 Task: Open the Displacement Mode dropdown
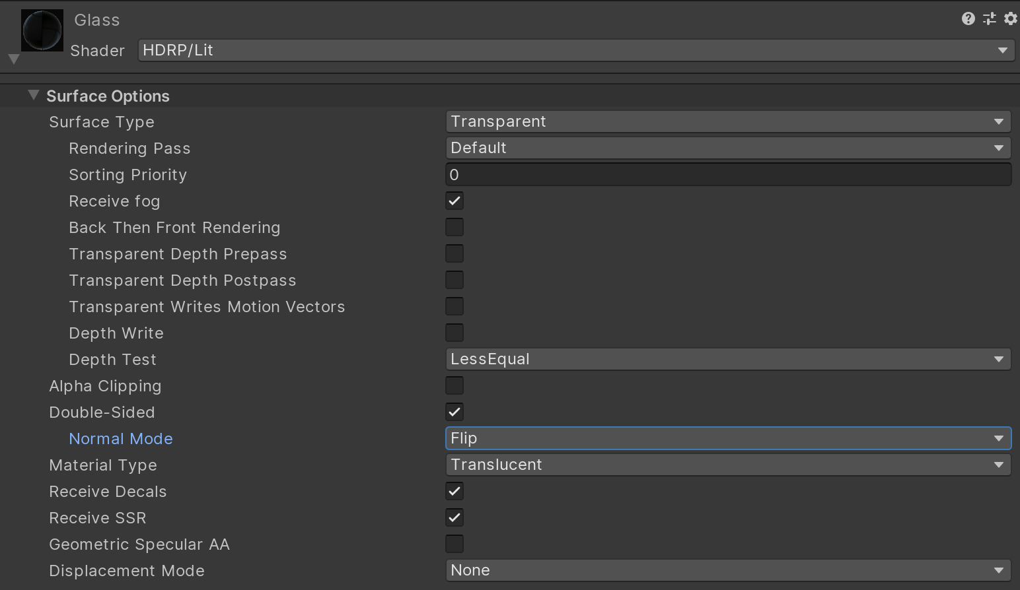(728, 570)
